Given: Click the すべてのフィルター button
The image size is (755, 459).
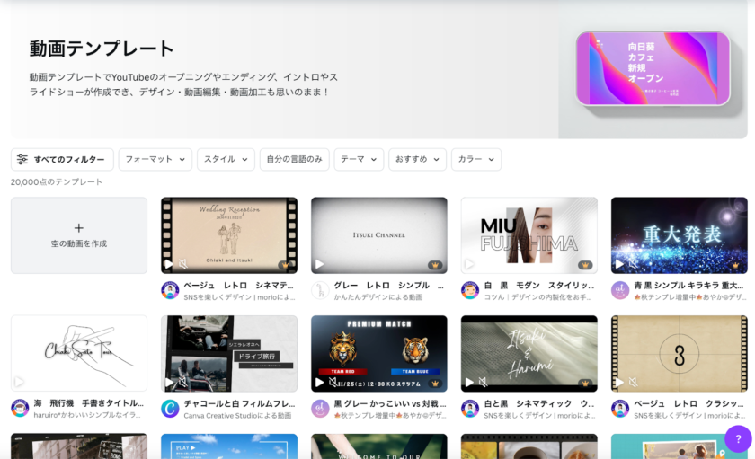Looking at the screenshot, I should click(62, 160).
